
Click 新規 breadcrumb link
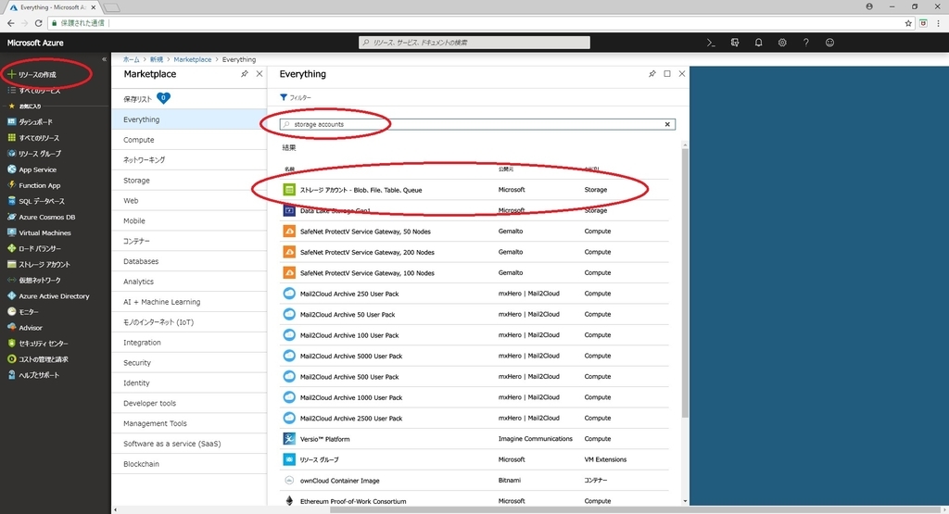(x=157, y=59)
